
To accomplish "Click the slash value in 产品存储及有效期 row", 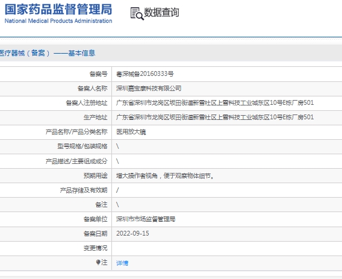I will pyautogui.click(x=117, y=190).
